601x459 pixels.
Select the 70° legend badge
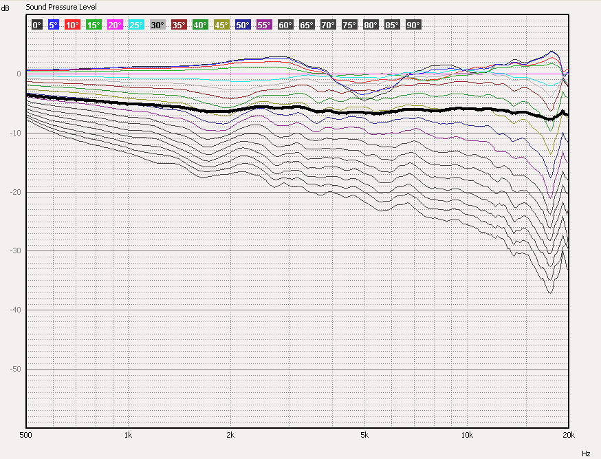pyautogui.click(x=328, y=25)
